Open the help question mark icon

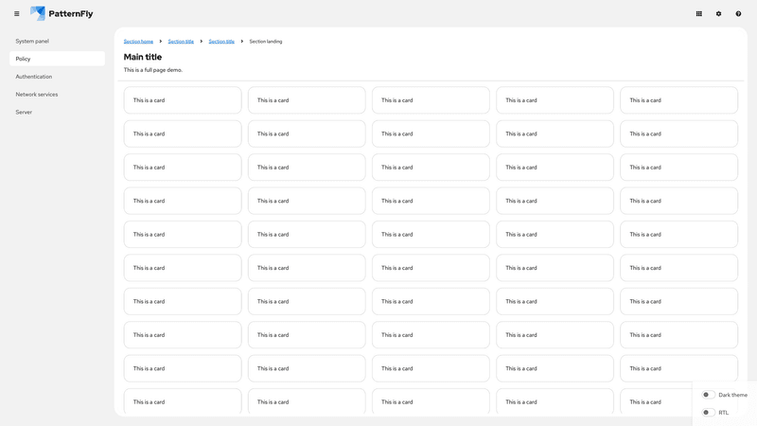[738, 14]
